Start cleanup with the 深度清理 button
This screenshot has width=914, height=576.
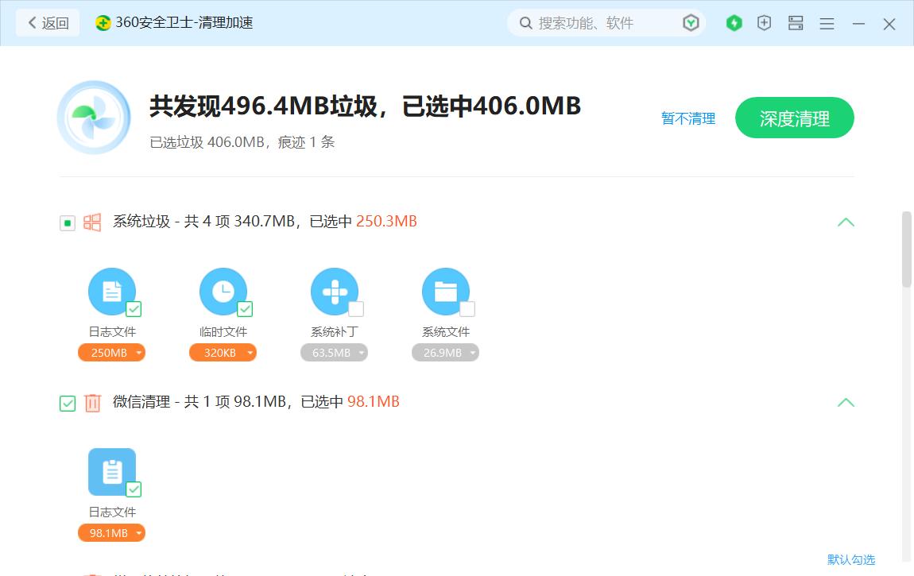pyautogui.click(x=794, y=117)
